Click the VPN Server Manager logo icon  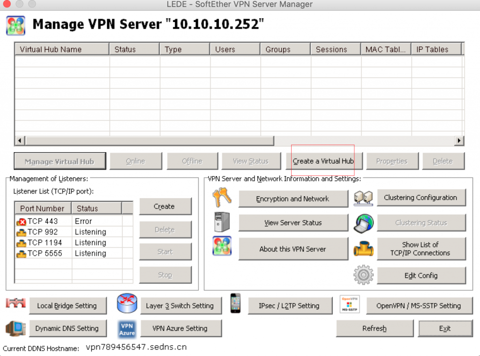click(15, 25)
